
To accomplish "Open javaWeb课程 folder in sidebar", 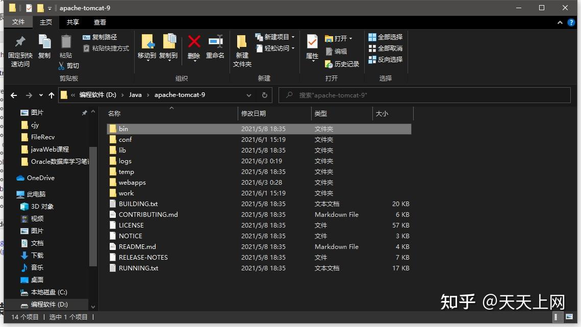I will point(45,149).
